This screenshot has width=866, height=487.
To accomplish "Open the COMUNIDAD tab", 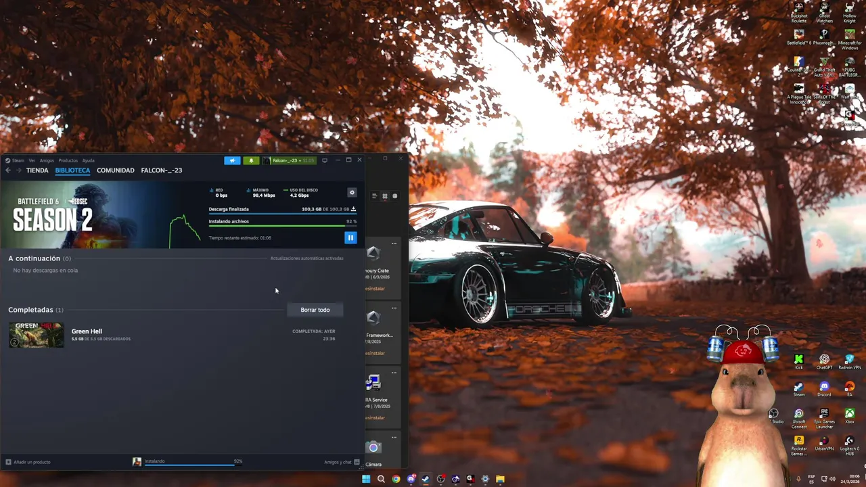I will [x=116, y=170].
